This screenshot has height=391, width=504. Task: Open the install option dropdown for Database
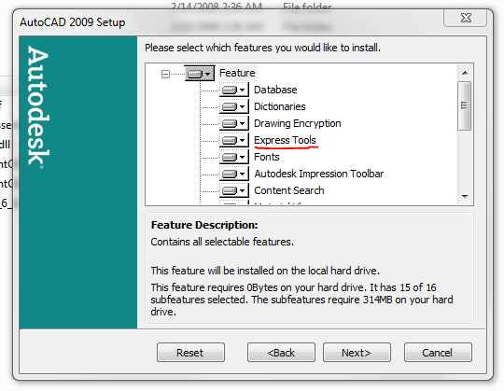coord(234,90)
